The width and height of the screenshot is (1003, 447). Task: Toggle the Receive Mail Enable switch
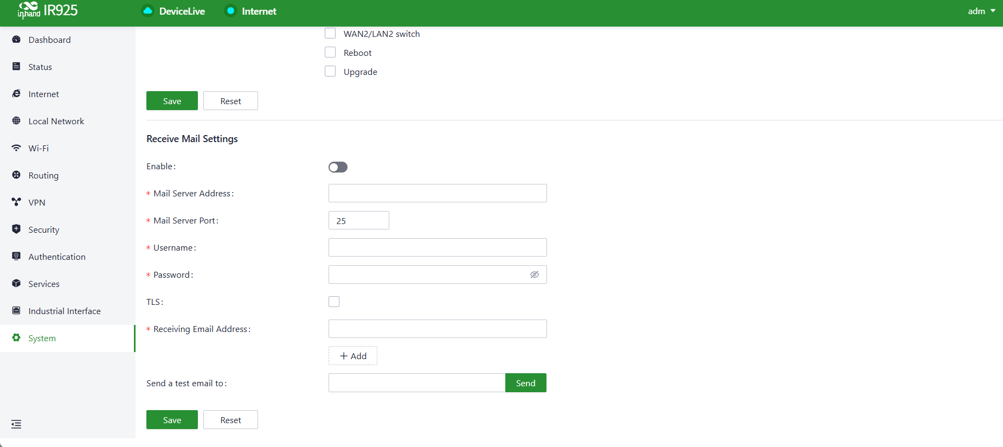click(x=338, y=167)
